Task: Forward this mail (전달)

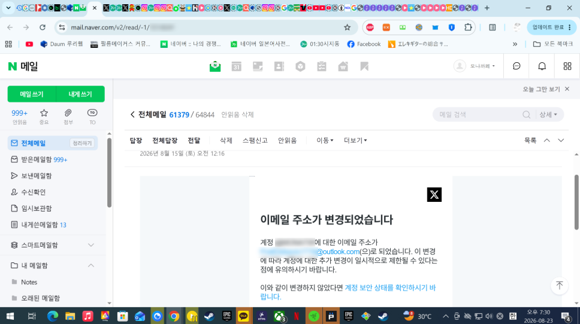Action: [194, 141]
